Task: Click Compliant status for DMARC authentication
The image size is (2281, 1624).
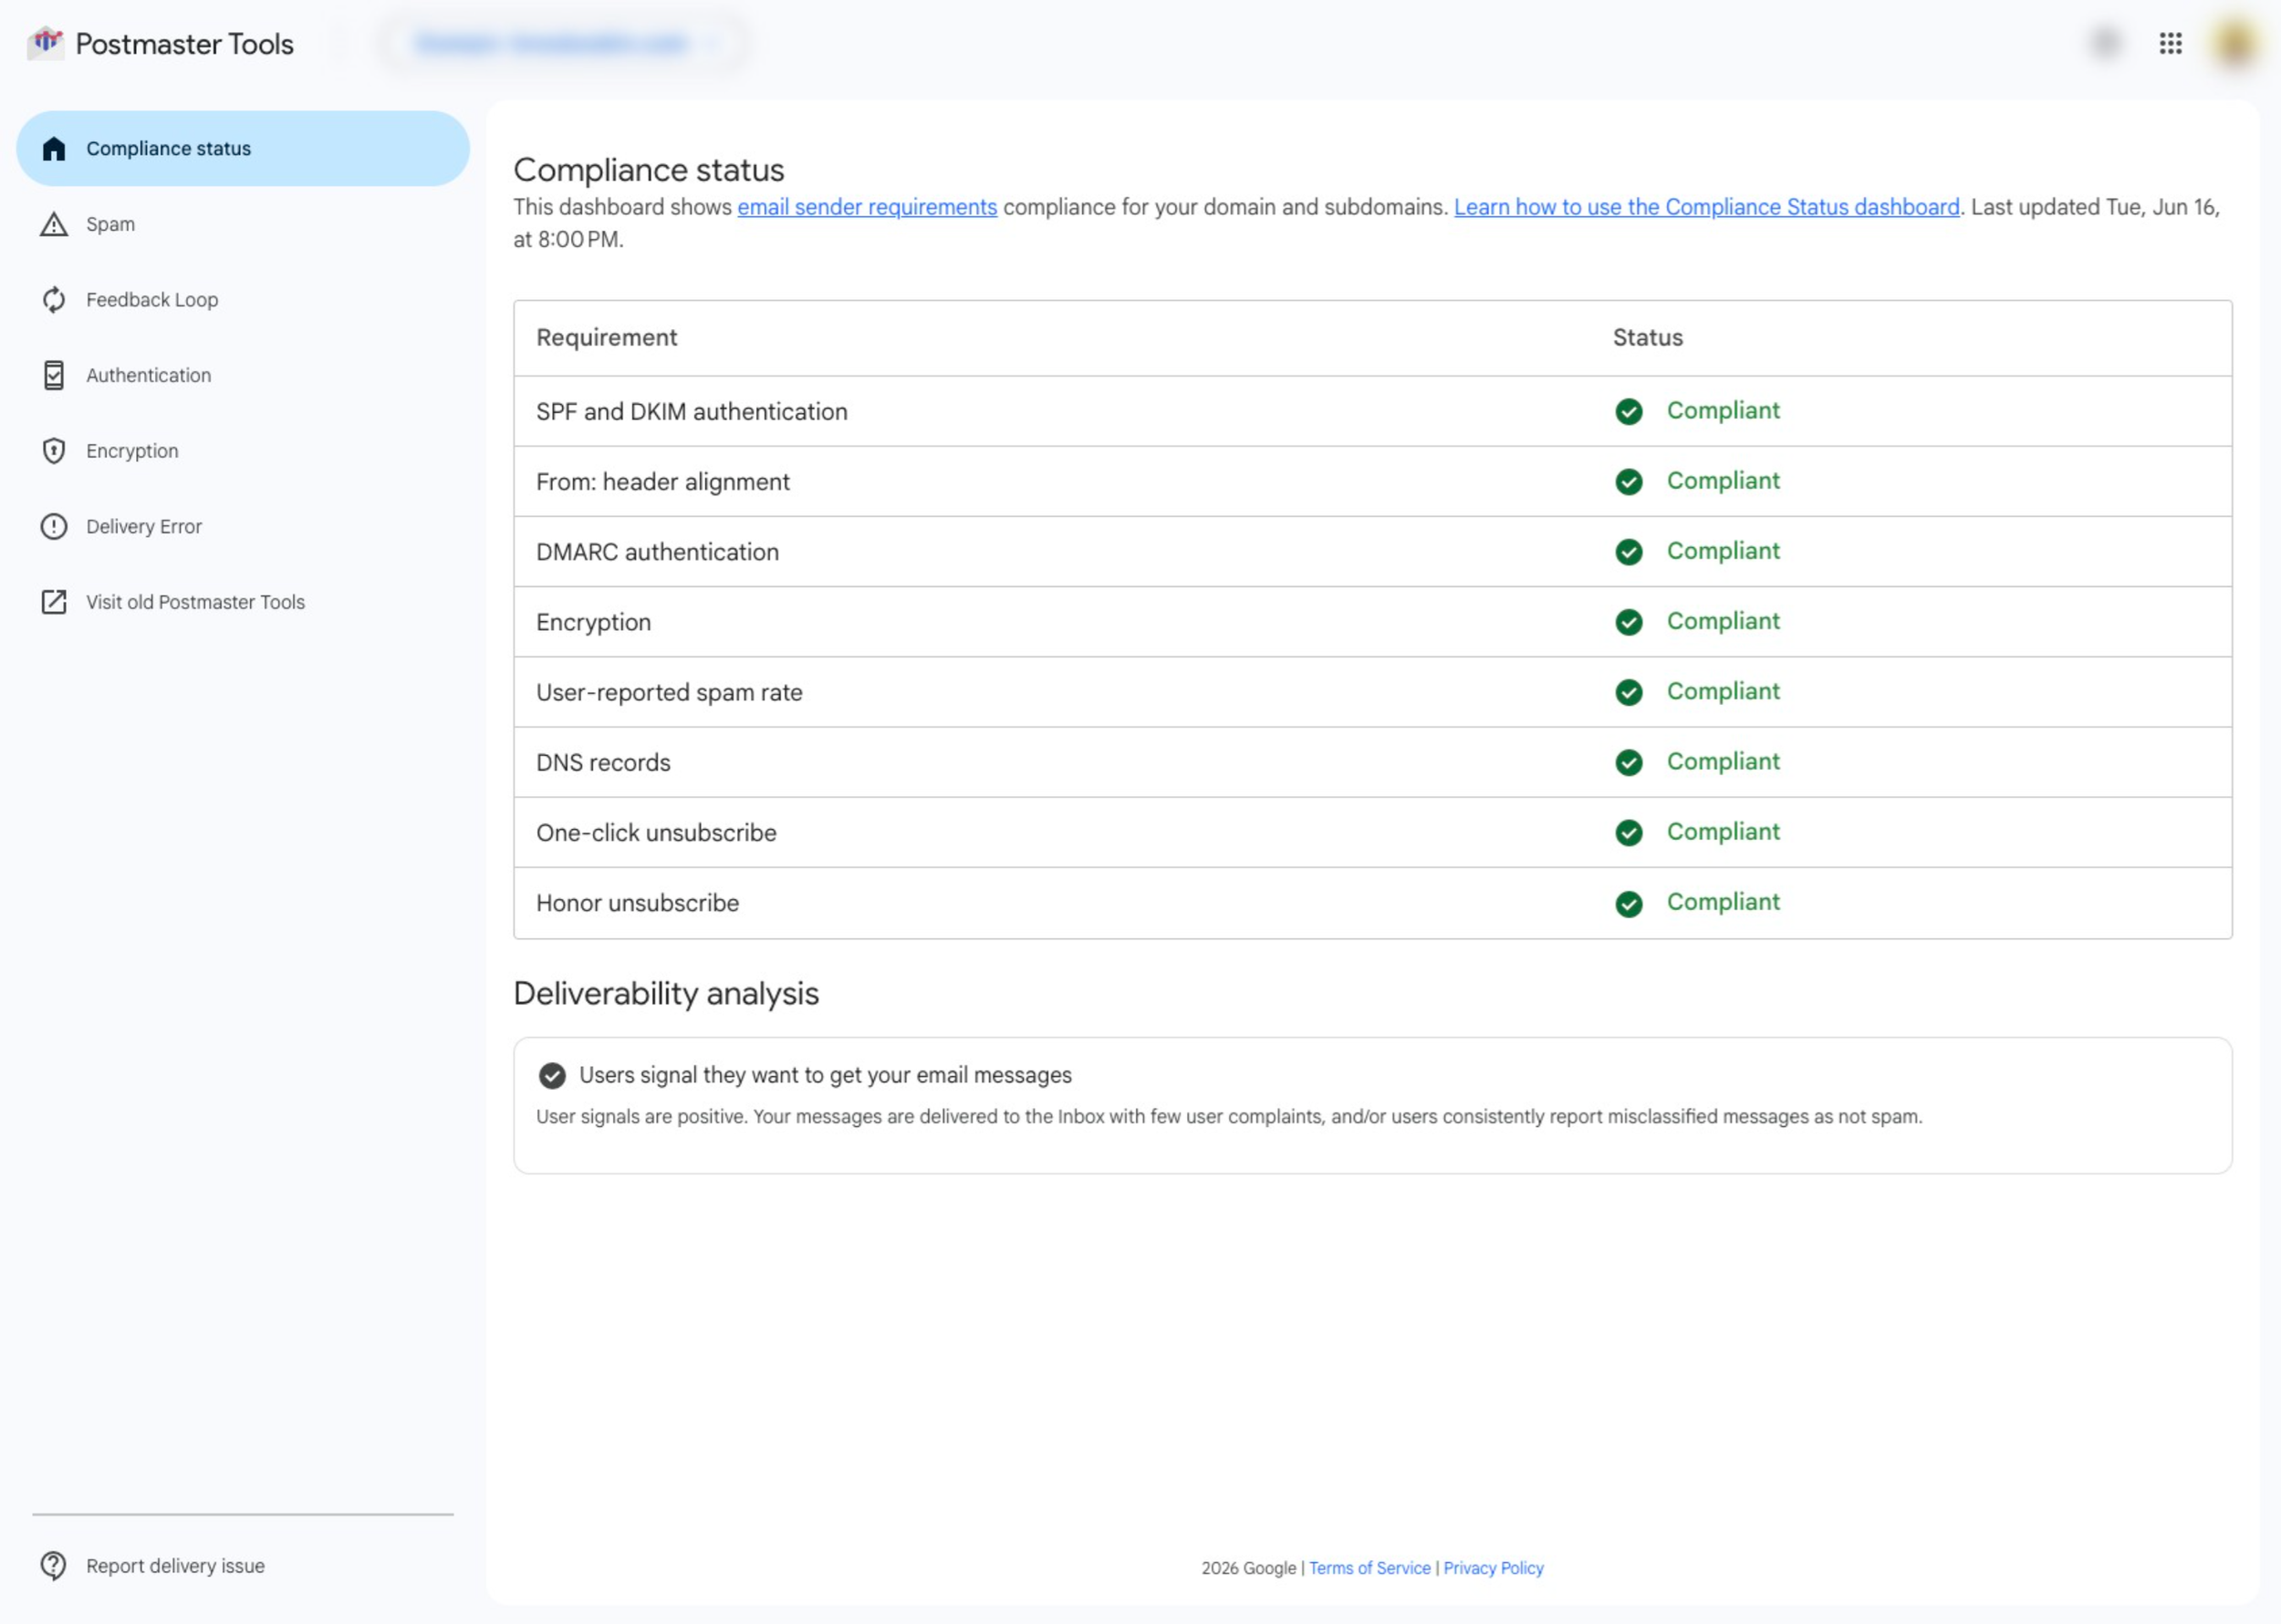Action: tap(1723, 551)
